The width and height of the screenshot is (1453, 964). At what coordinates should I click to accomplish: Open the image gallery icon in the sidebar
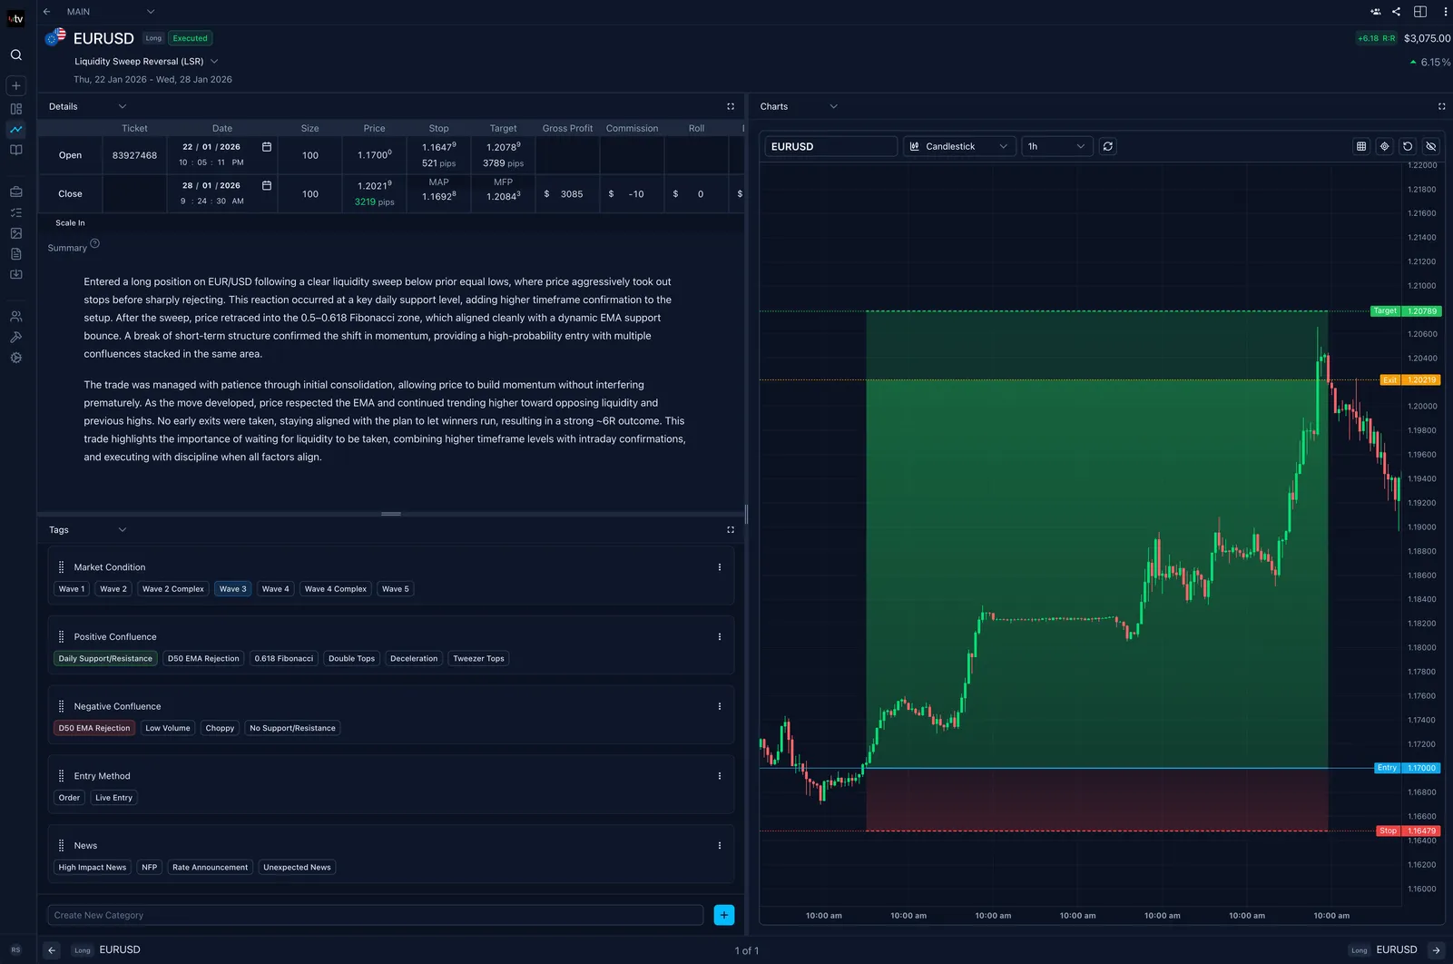(x=16, y=233)
